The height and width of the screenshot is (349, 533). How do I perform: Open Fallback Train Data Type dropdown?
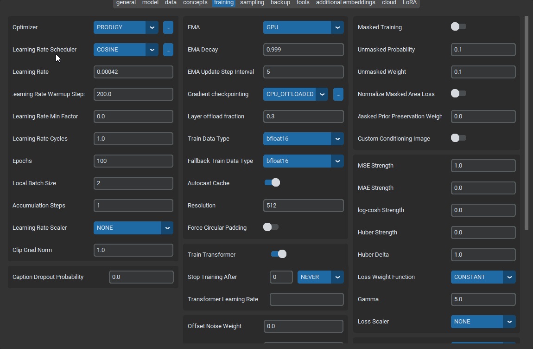303,161
